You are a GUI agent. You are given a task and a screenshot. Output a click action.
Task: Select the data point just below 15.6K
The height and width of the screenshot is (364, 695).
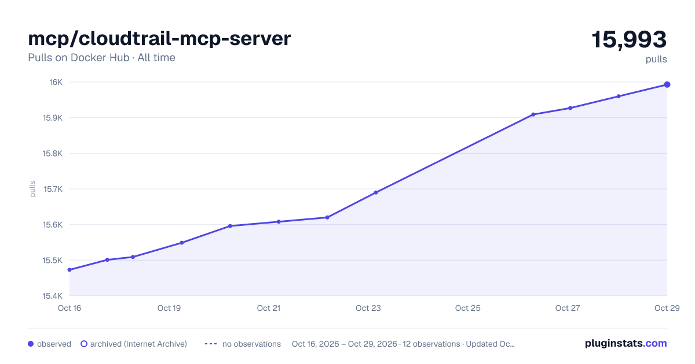[230, 226]
